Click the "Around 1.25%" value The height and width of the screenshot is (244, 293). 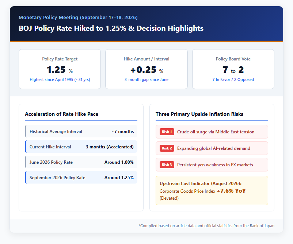(119, 178)
